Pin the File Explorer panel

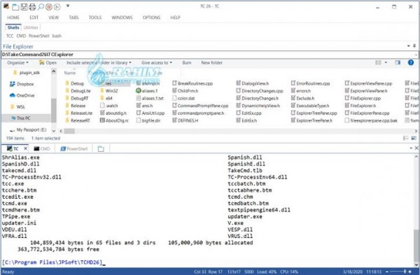click(x=414, y=46)
